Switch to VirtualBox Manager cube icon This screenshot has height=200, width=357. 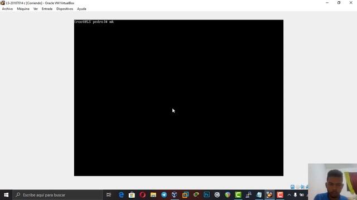point(175,195)
